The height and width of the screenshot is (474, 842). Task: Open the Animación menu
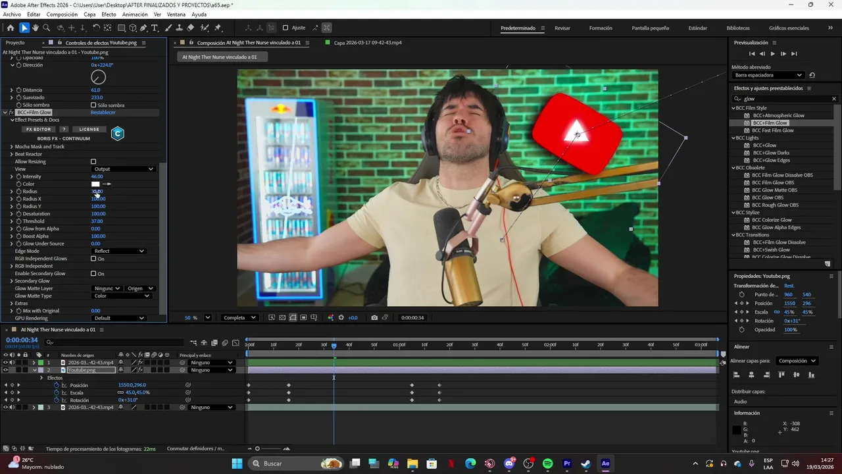click(x=135, y=14)
